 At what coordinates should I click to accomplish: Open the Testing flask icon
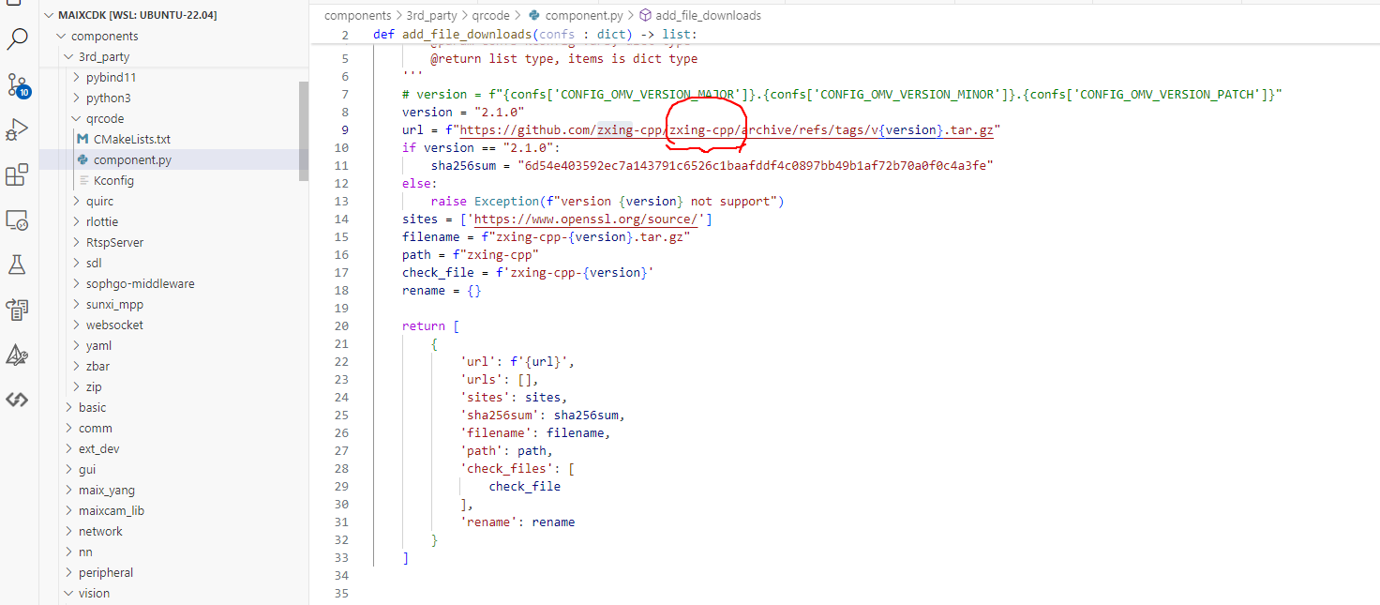17,265
